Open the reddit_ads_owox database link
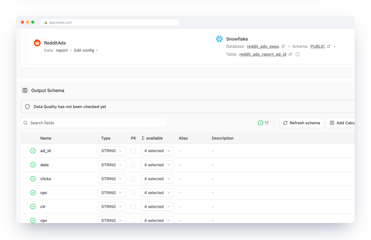This screenshot has width=371, height=240. click(x=263, y=47)
